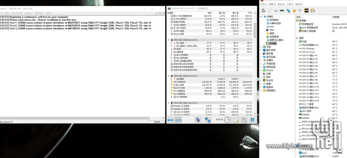The height and width of the screenshot is (158, 347).
Task: Click HWiNFO blue X close sensors icon
Action: [252, 120]
